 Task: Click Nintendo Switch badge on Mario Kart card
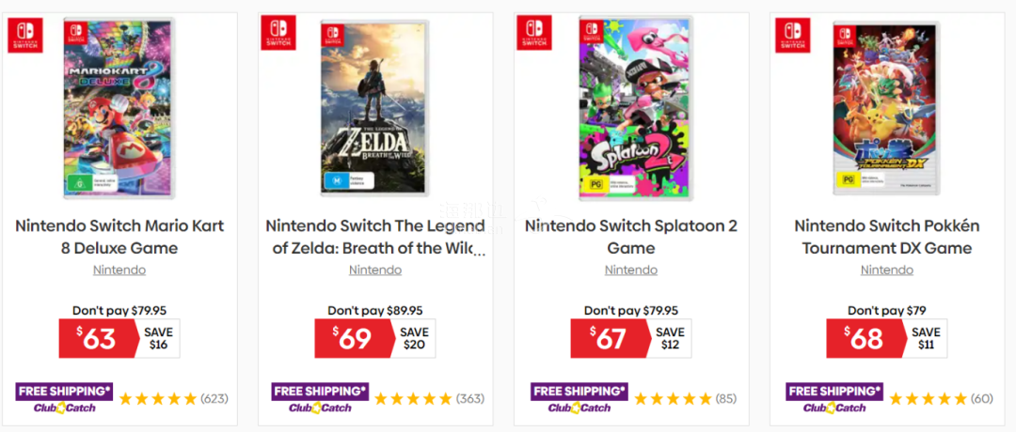pyautogui.click(x=25, y=35)
